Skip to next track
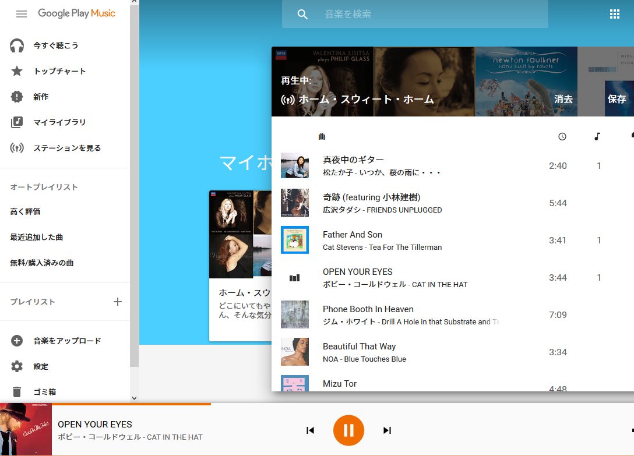 point(387,430)
